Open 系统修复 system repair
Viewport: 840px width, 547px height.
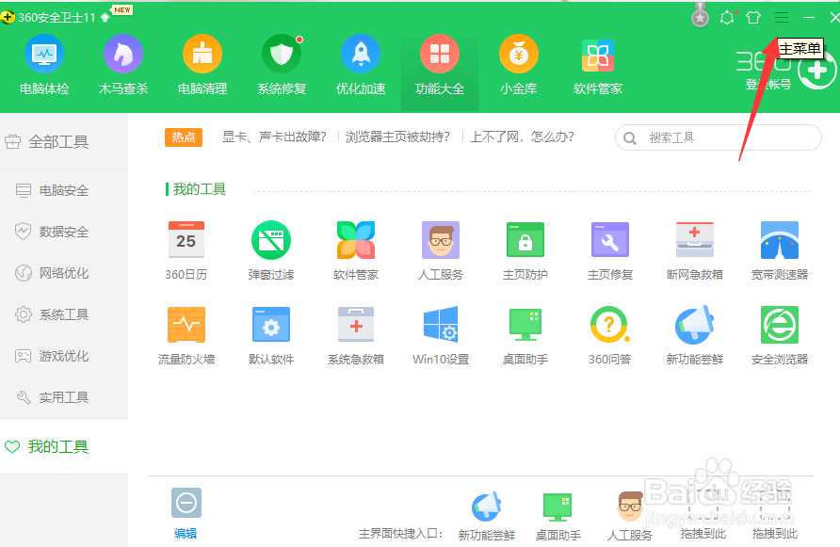[x=282, y=64]
